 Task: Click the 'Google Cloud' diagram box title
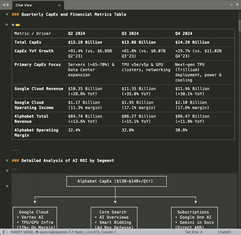(x=33, y=212)
